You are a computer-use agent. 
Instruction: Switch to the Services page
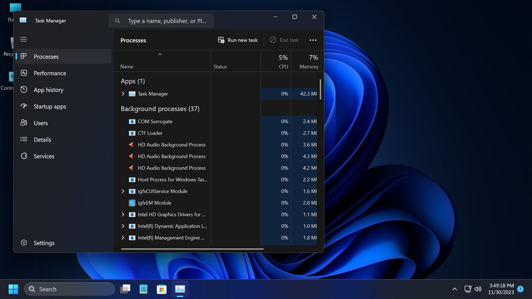pyautogui.click(x=64, y=156)
